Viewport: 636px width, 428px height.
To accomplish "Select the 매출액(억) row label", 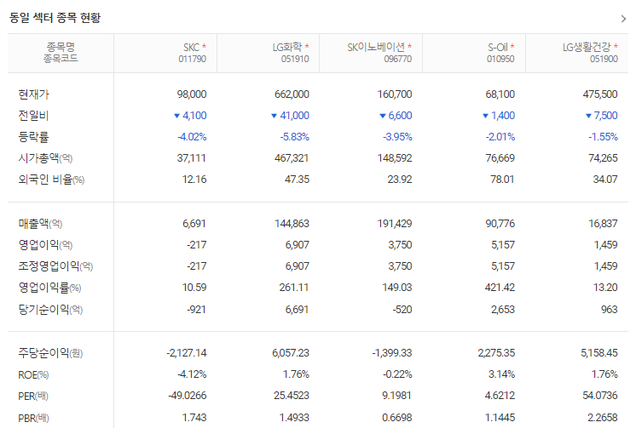I will click(x=40, y=224).
